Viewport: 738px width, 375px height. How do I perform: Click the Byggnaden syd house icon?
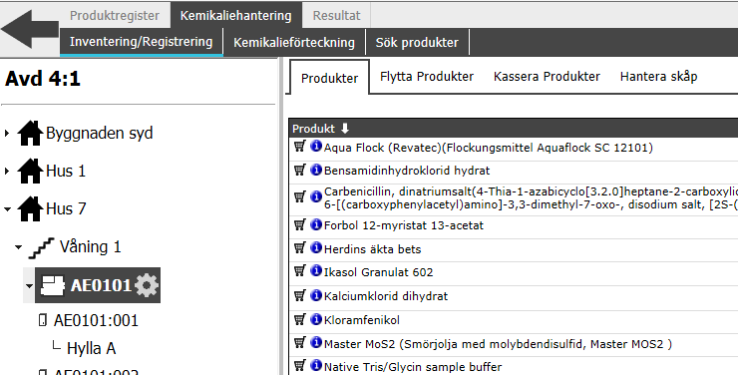(x=30, y=133)
